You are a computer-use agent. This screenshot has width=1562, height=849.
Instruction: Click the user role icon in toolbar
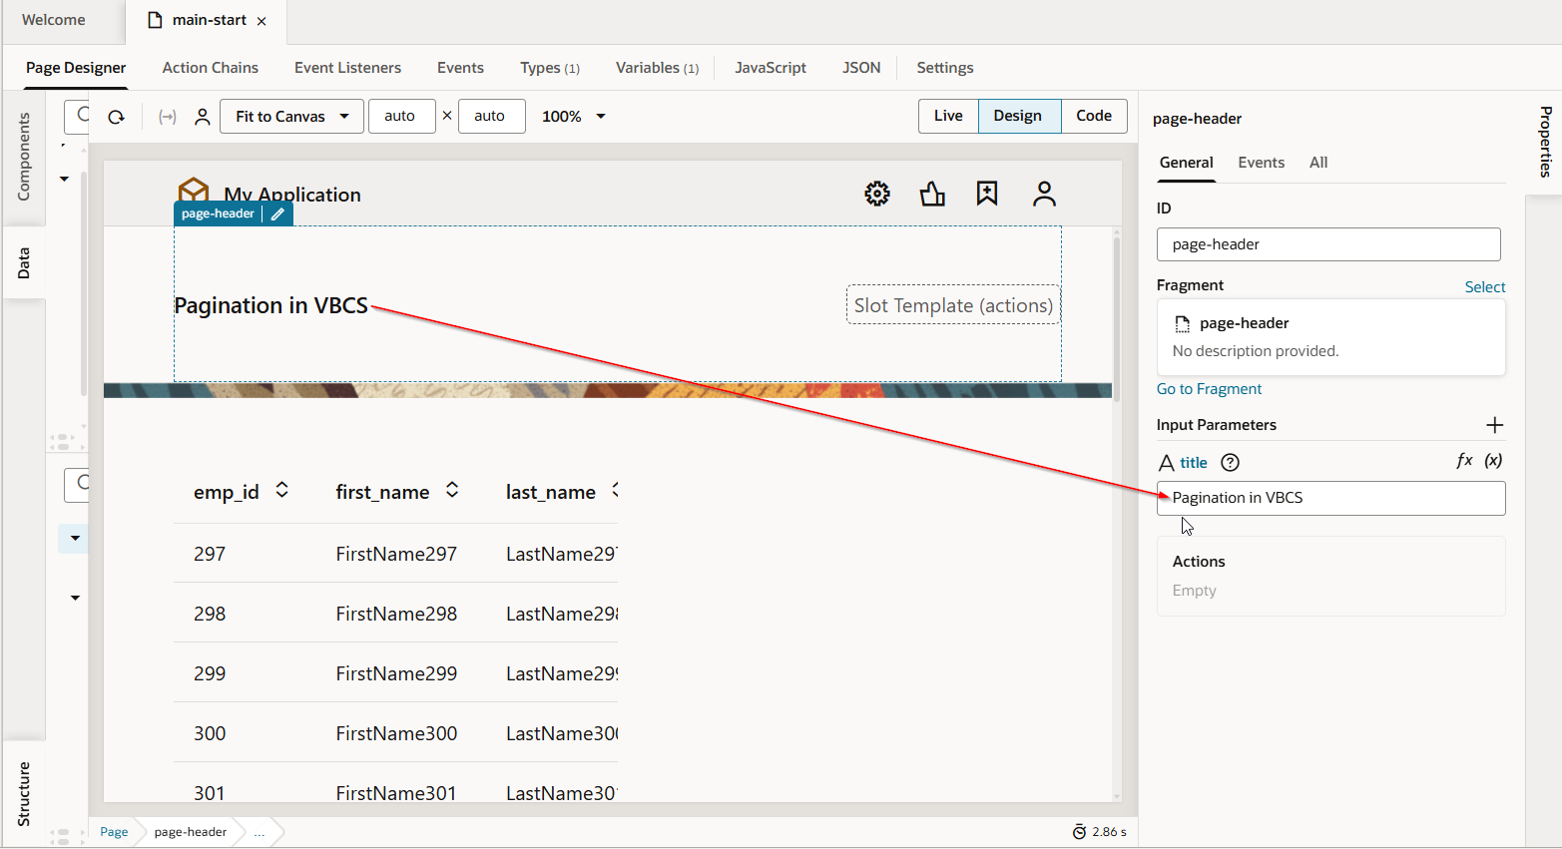tap(203, 117)
